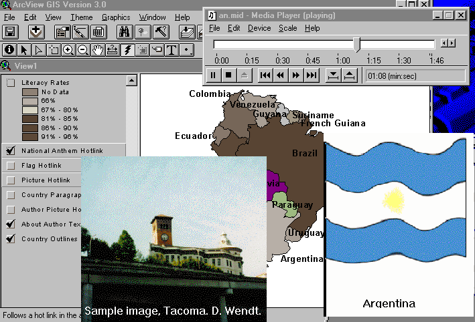The height and width of the screenshot is (322, 475).
Task: Enable the Flag Hotlink theme checkbox
Action: click(x=11, y=166)
